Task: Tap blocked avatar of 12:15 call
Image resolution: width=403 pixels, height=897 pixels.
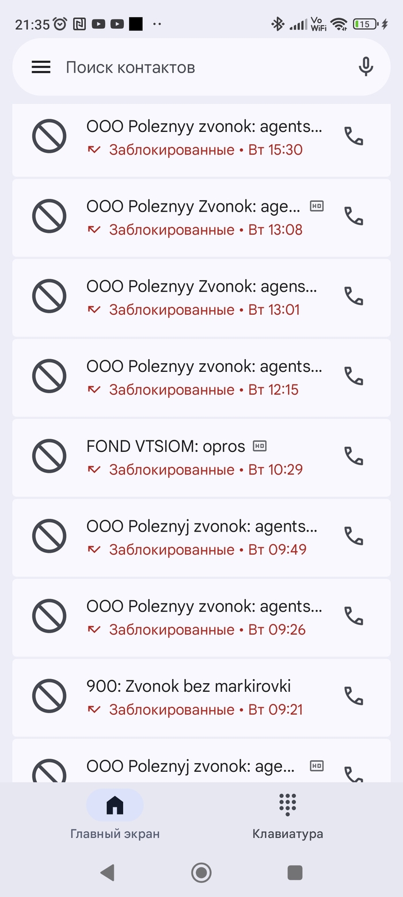Action: 50,376
